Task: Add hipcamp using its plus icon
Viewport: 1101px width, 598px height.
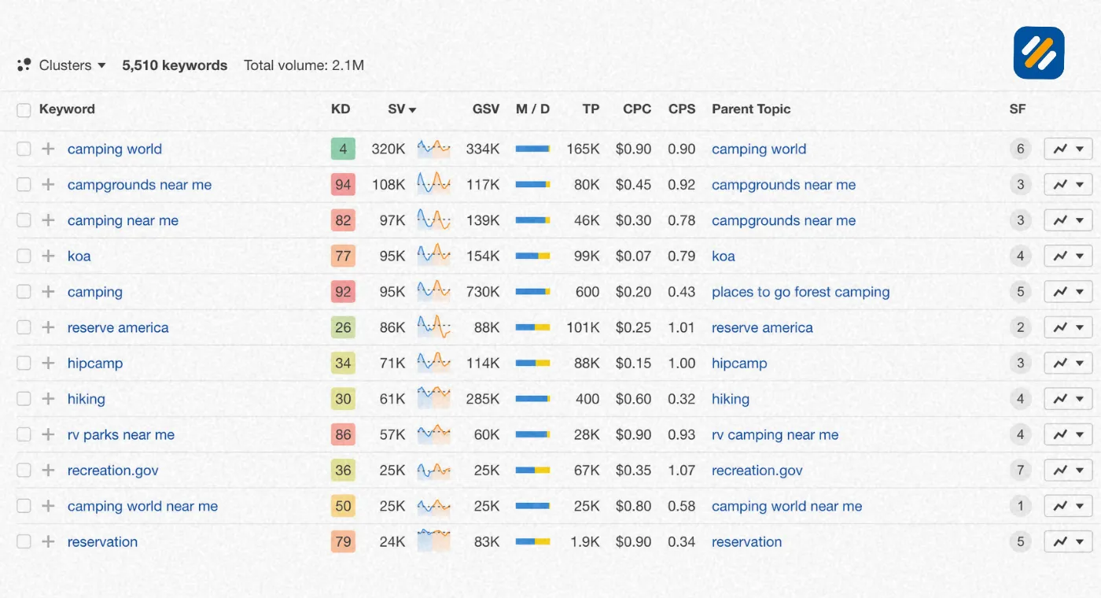Action: tap(48, 363)
